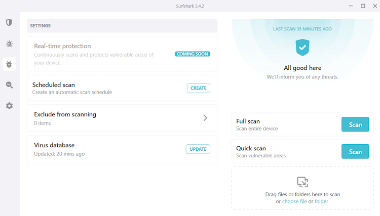Screen dimensions: 380x216
Task: Click the "choose file" link
Action: click(294, 201)
